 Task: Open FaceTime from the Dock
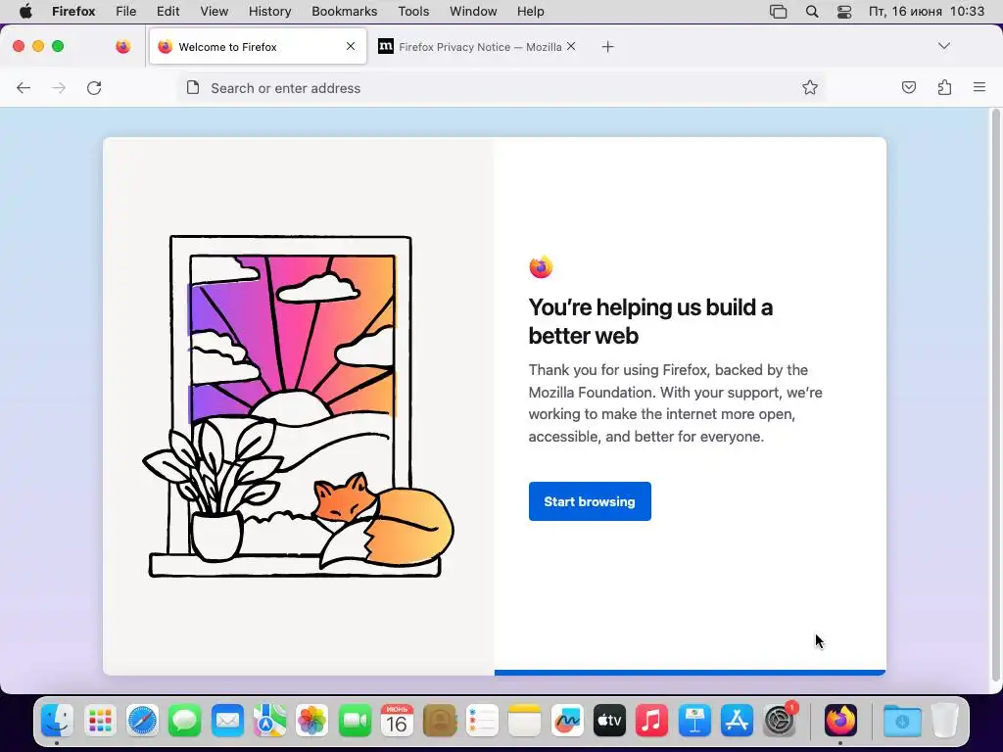point(355,721)
